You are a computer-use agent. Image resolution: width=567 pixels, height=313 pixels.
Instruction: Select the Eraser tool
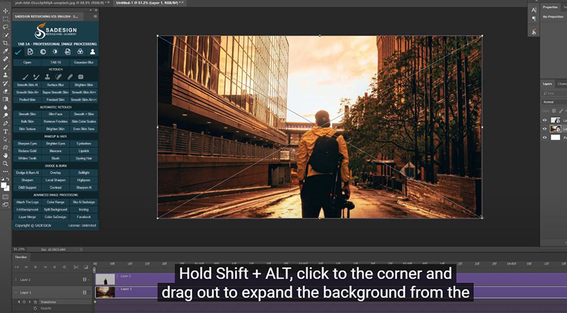5,91
